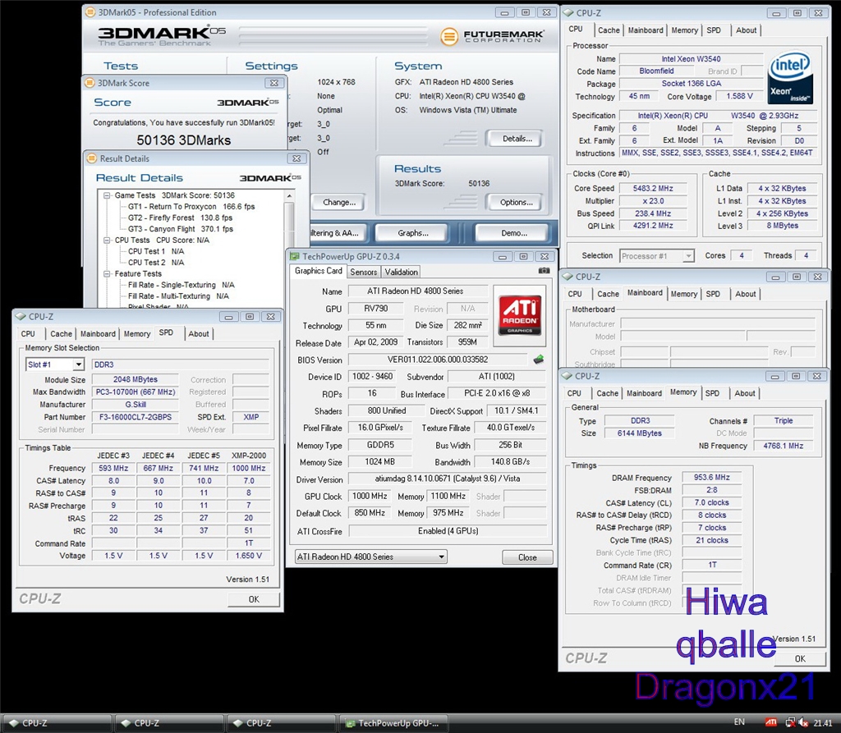The width and height of the screenshot is (841, 733).
Task: Click the NB Frequency value 4768.1 MHz
Action: 783,446
